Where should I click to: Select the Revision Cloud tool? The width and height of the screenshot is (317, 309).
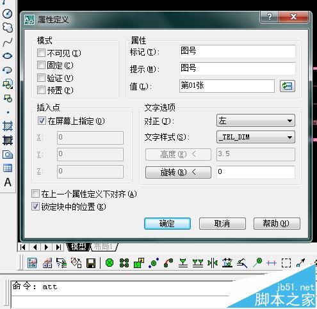7,28
